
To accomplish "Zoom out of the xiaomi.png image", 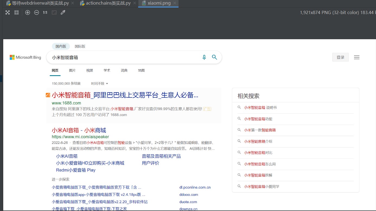I will point(37,12).
